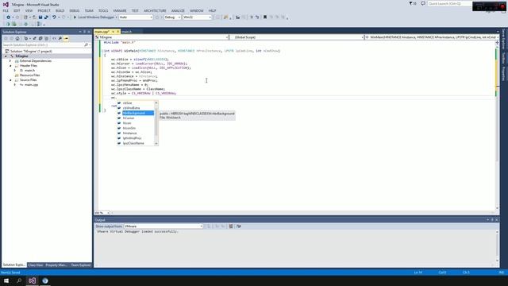Click the blue circular app icon in the taskbar

click(45, 280)
